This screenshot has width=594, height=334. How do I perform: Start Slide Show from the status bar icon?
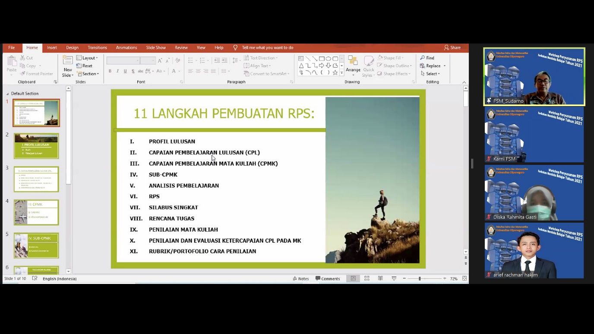pyautogui.click(x=393, y=278)
